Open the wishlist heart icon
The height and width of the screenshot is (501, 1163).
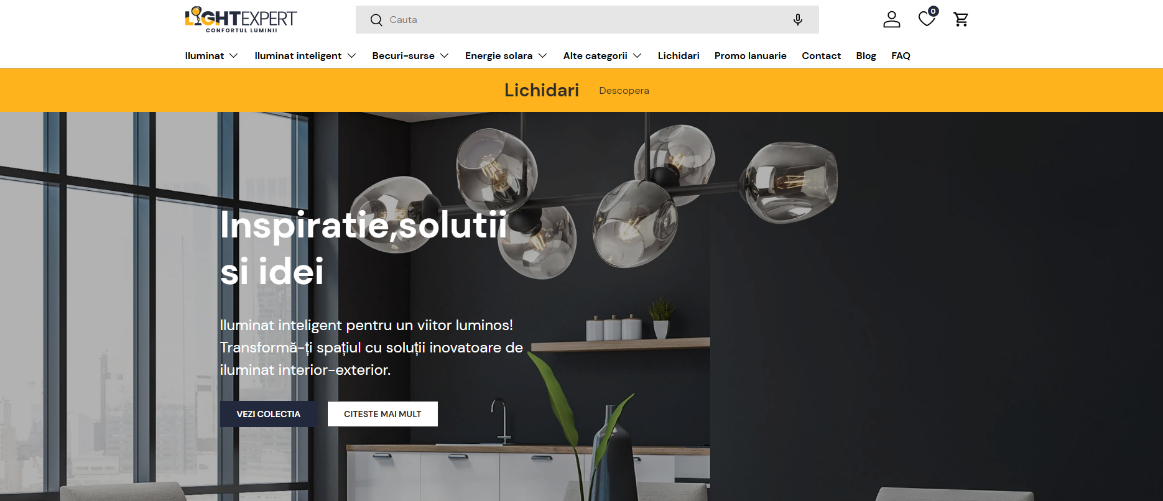tap(927, 19)
